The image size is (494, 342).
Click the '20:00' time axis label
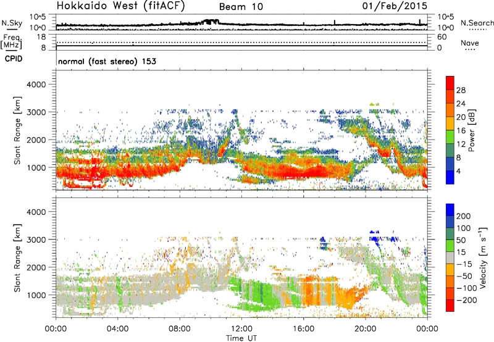click(x=366, y=329)
